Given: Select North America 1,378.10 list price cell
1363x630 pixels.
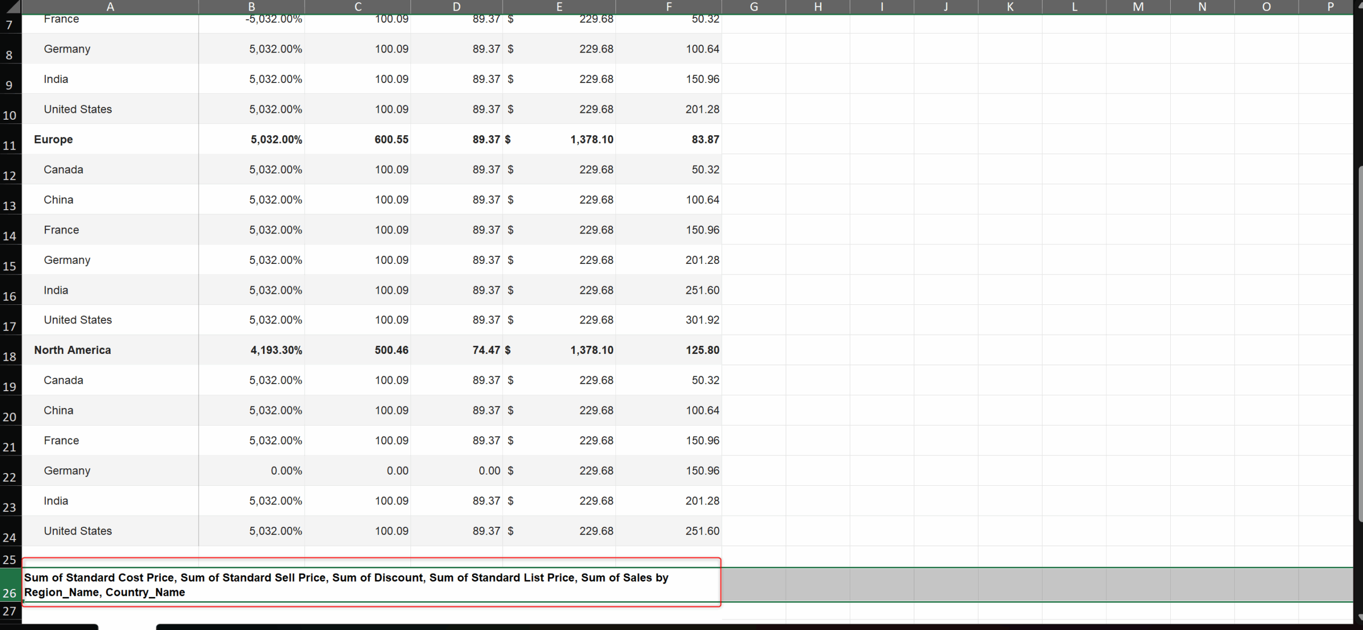Looking at the screenshot, I should [x=591, y=350].
